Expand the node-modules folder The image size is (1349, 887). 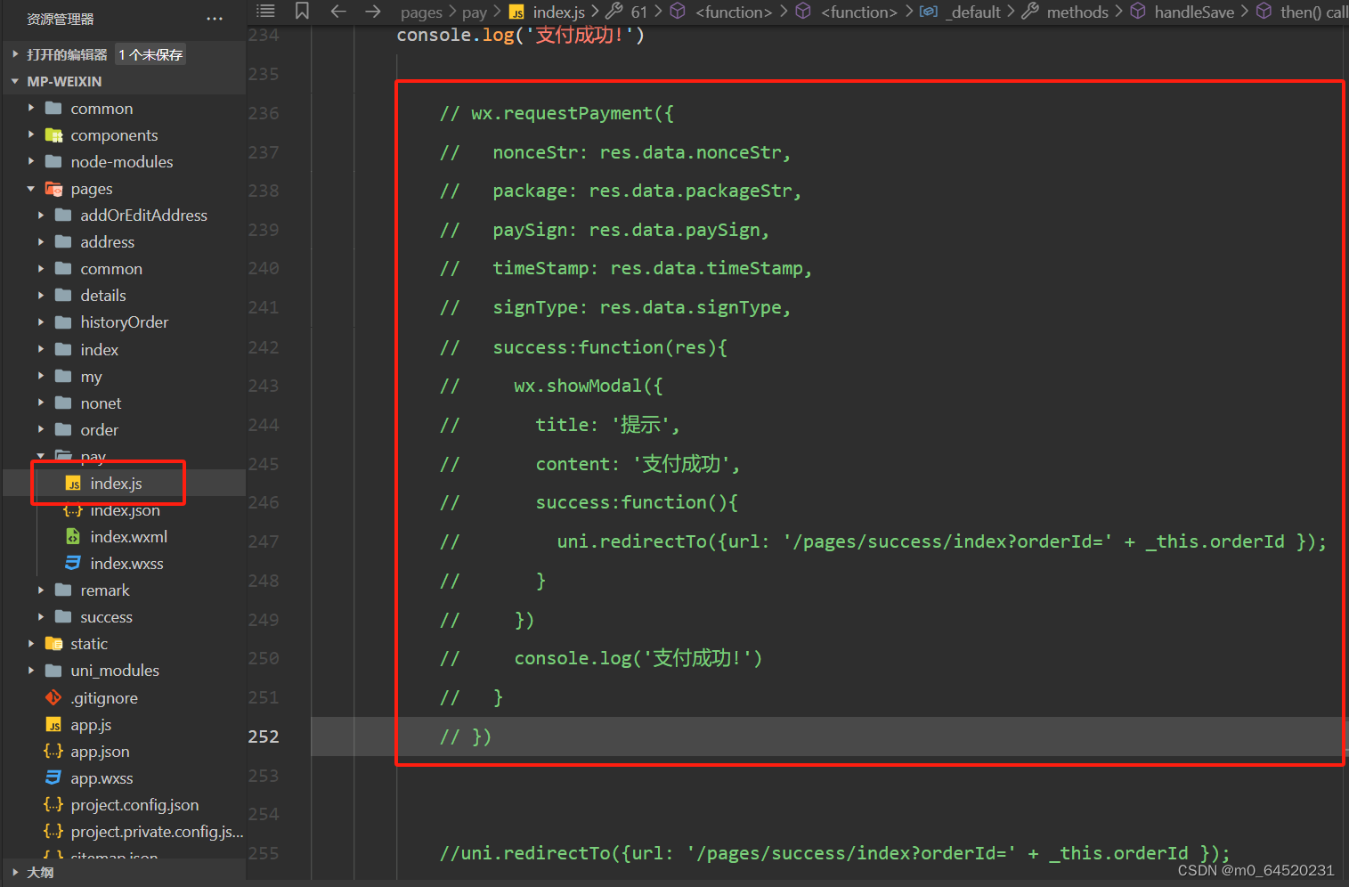(x=31, y=162)
